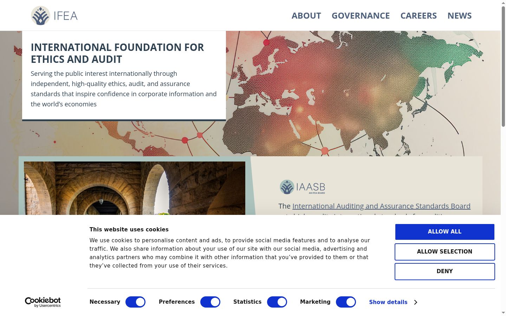Viewport: 506px width, 316px height.
Task: Toggle the Necessary cookies switch
Action: (x=135, y=302)
